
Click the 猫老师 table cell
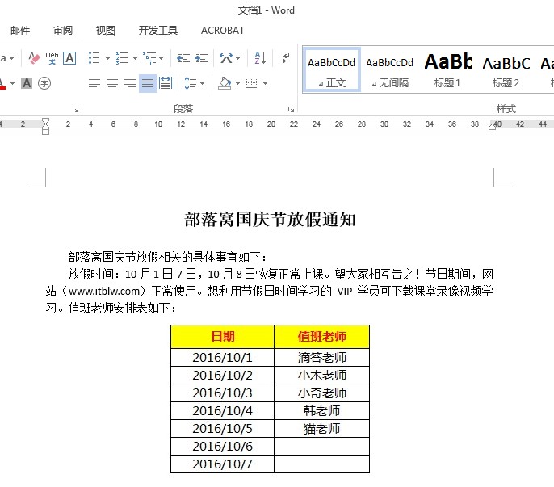(322, 428)
